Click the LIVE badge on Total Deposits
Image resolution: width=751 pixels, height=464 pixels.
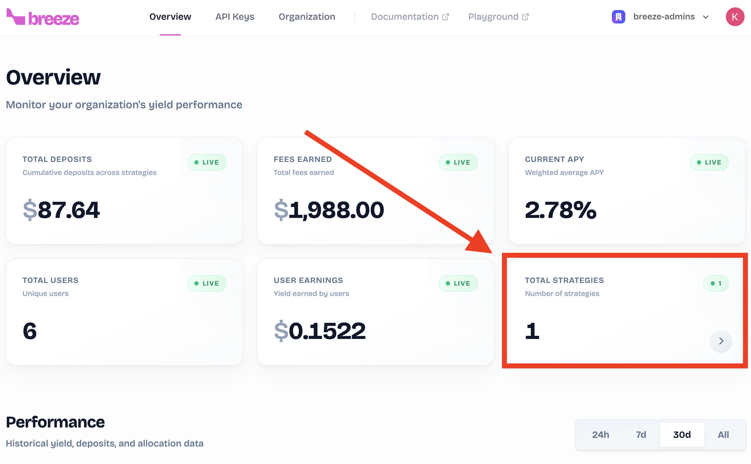click(207, 162)
